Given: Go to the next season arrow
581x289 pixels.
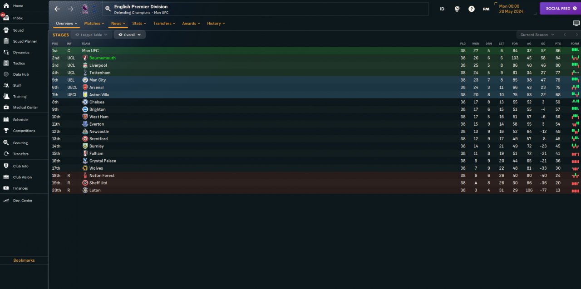Looking at the screenshot, I should (577, 34).
